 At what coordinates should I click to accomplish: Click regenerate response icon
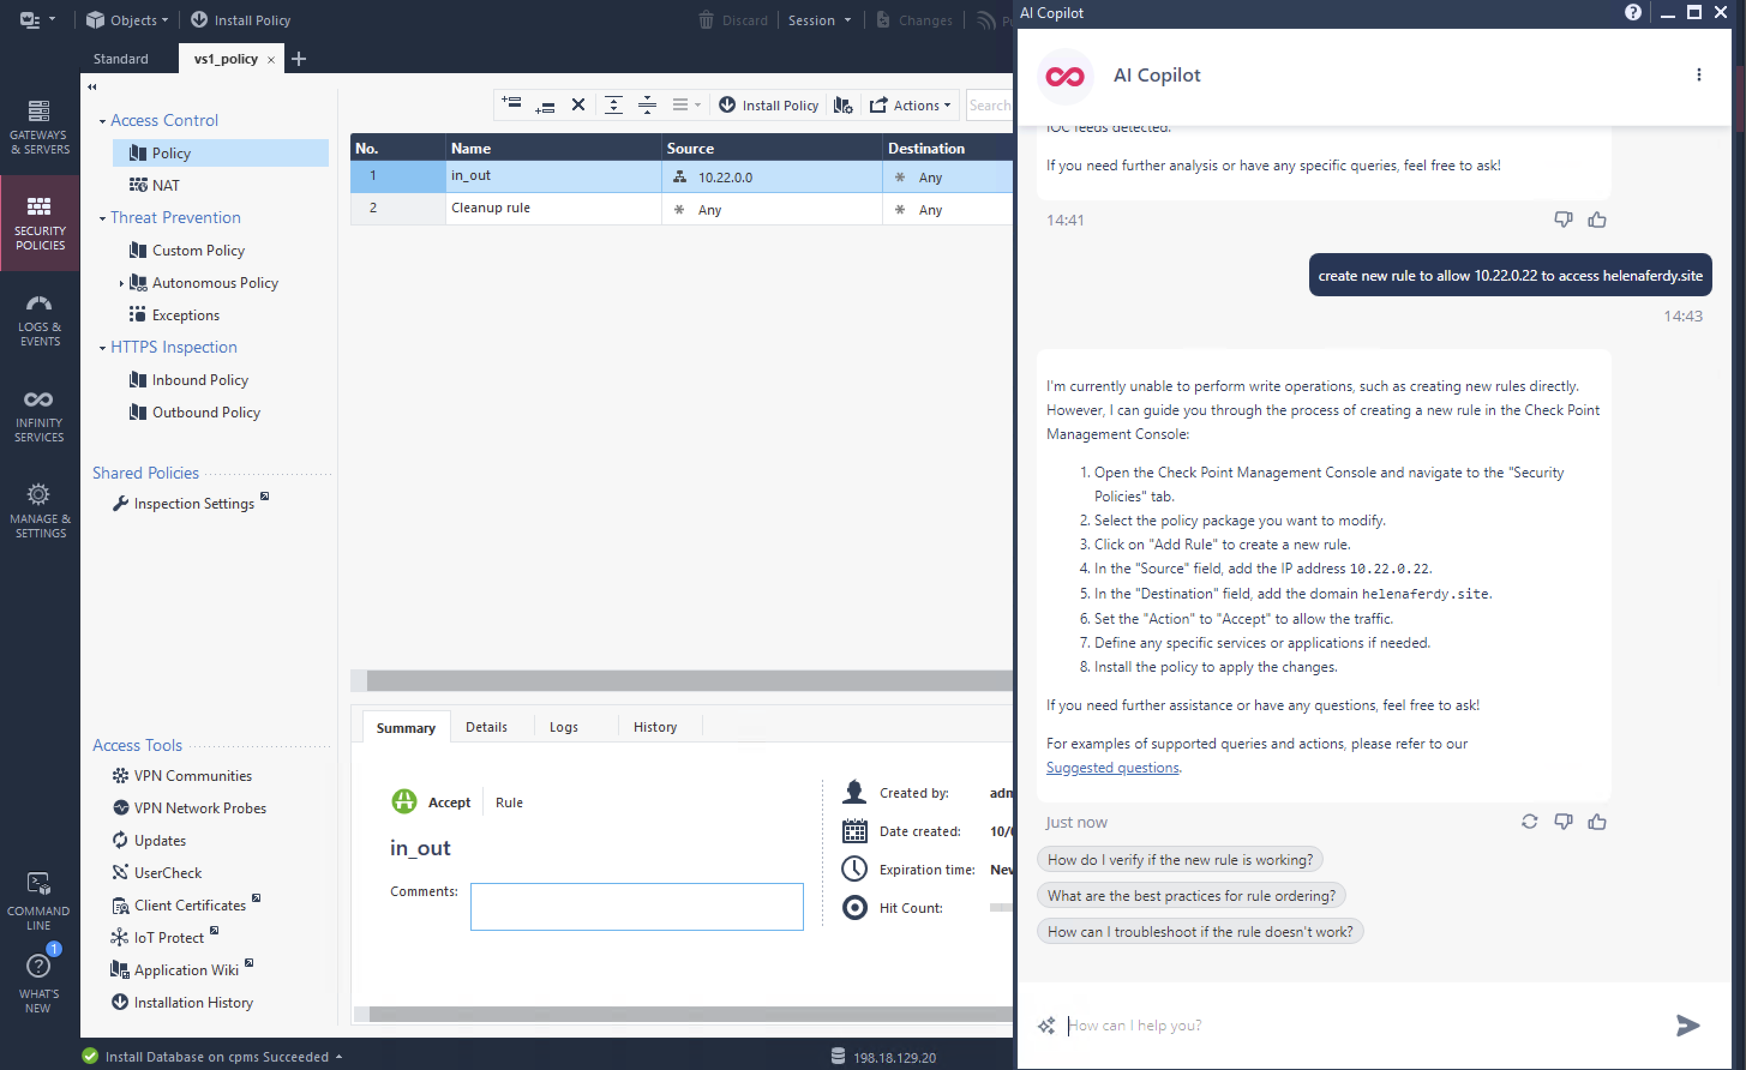tap(1529, 822)
